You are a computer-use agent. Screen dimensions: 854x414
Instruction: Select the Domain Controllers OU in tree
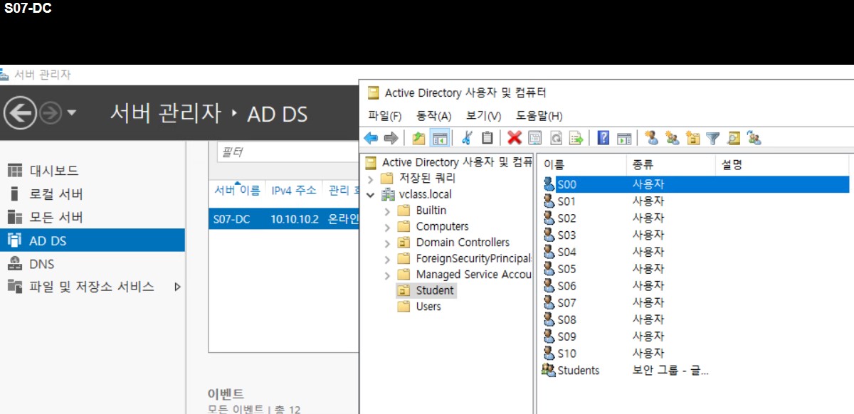click(463, 243)
